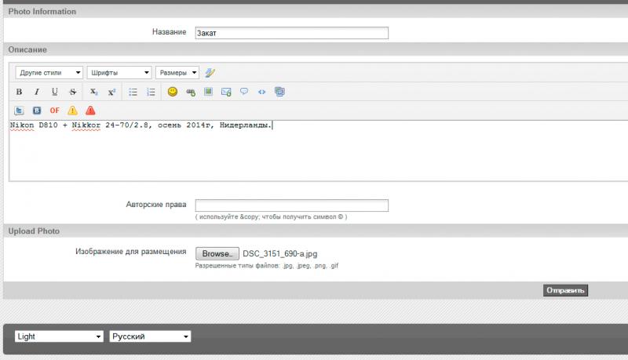Click the Авторские права copyright input field

[x=291, y=205]
